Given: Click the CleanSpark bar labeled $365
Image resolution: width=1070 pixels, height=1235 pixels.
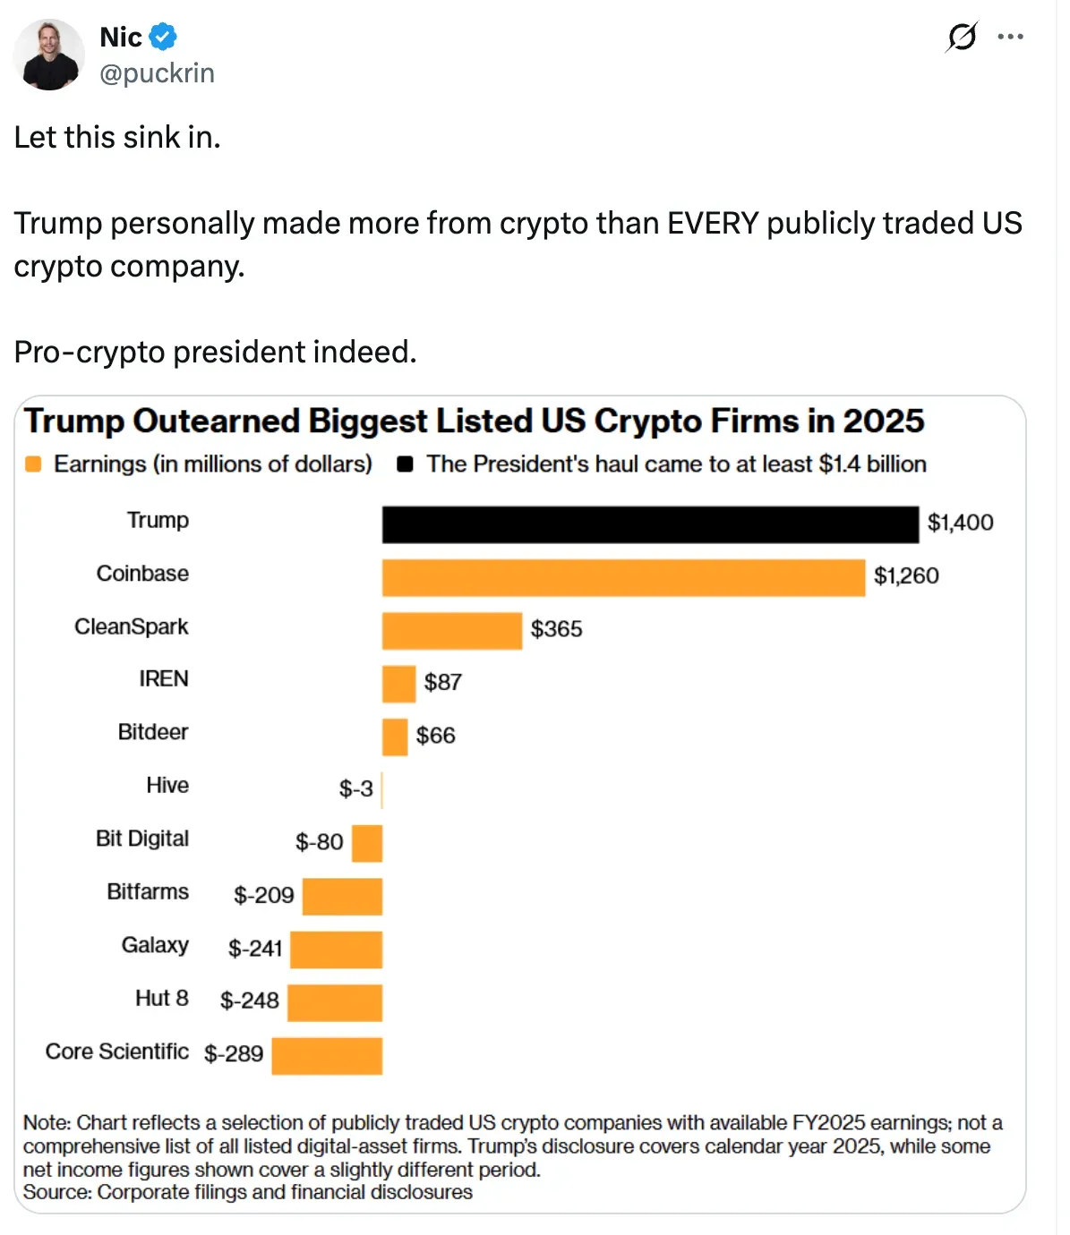Looking at the screenshot, I should pos(452,631).
